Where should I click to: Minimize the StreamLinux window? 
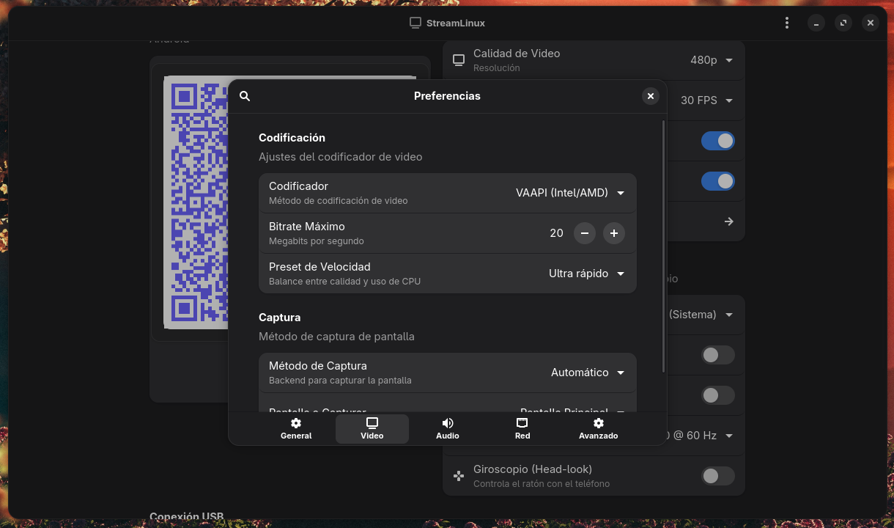click(816, 23)
